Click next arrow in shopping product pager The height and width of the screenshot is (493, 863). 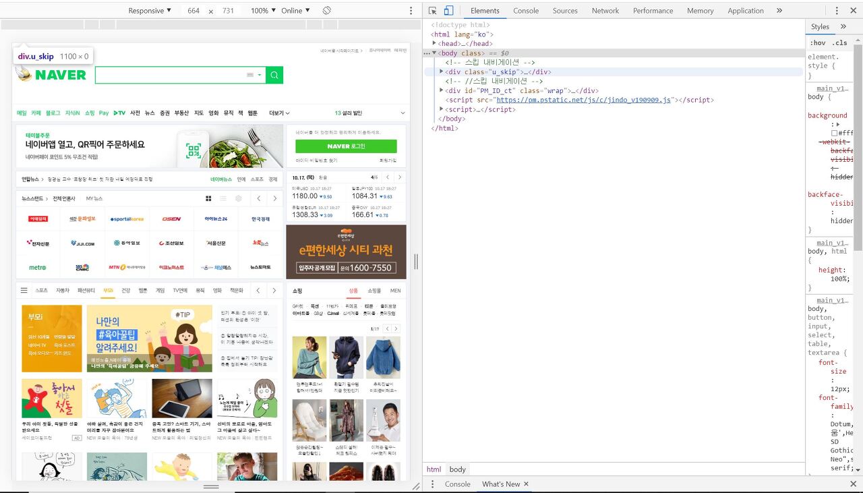tap(396, 328)
